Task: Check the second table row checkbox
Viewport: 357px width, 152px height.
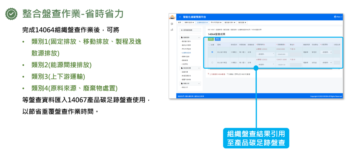Action: pyautogui.click(x=212, y=63)
